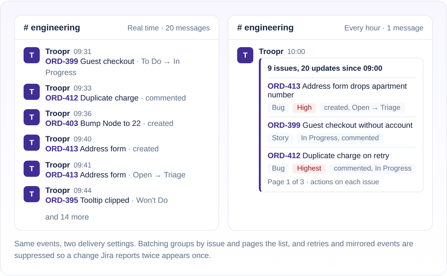Click the Bug tag under ORD-412
447x276 pixels.
tap(278, 168)
